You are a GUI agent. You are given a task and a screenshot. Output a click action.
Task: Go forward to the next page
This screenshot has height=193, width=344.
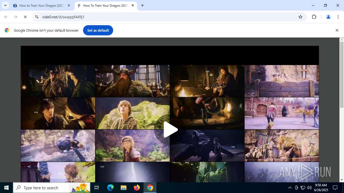pyautogui.click(x=16, y=17)
